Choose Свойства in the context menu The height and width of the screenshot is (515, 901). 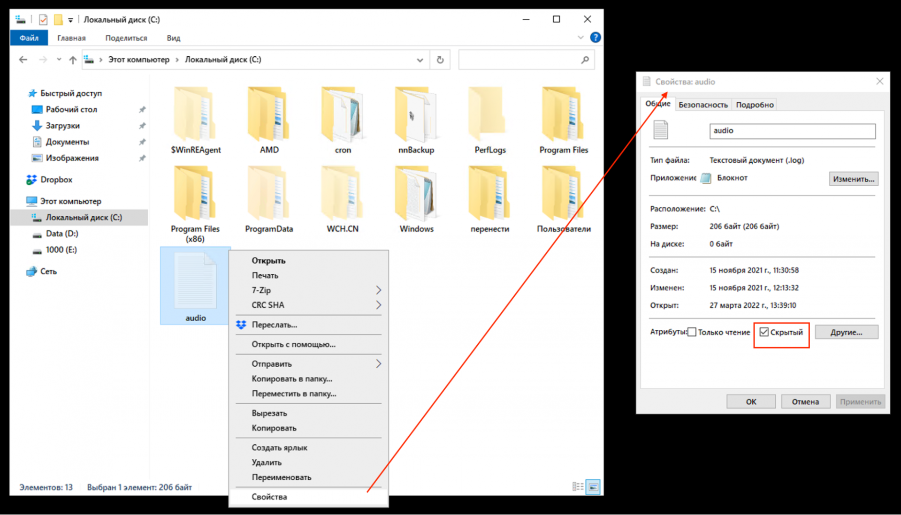click(269, 497)
